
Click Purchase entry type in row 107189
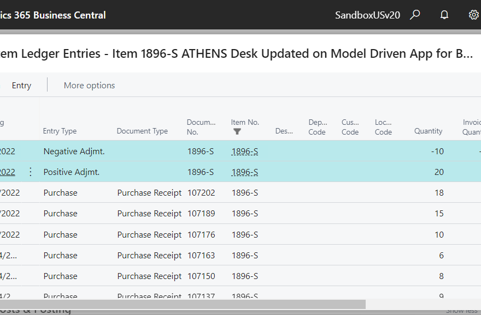pyautogui.click(x=61, y=214)
